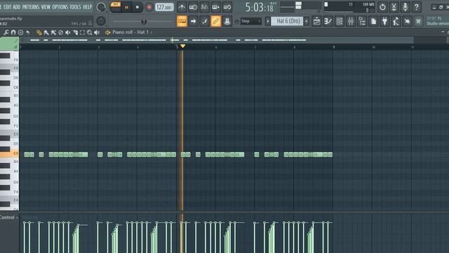
Task: Toggle the orange link controller button
Action: pyautogui.click(x=216, y=21)
